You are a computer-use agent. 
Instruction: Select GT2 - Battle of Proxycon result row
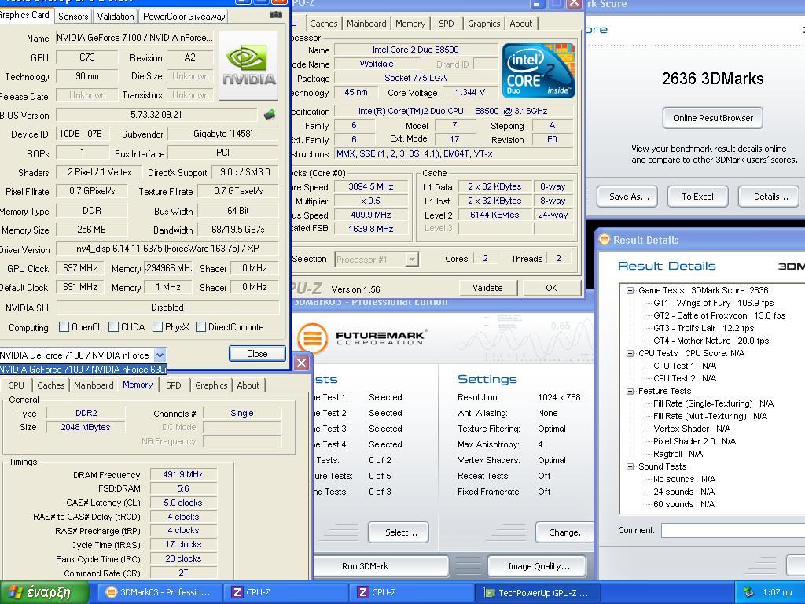click(x=719, y=316)
